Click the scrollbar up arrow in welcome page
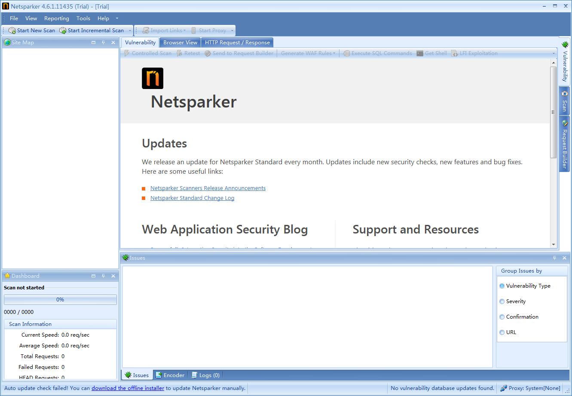The width and height of the screenshot is (572, 396). tap(554, 63)
